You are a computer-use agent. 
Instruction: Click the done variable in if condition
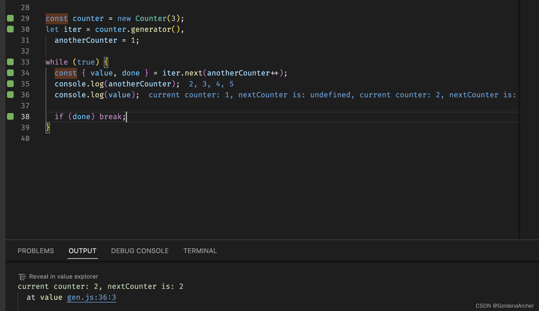point(81,117)
